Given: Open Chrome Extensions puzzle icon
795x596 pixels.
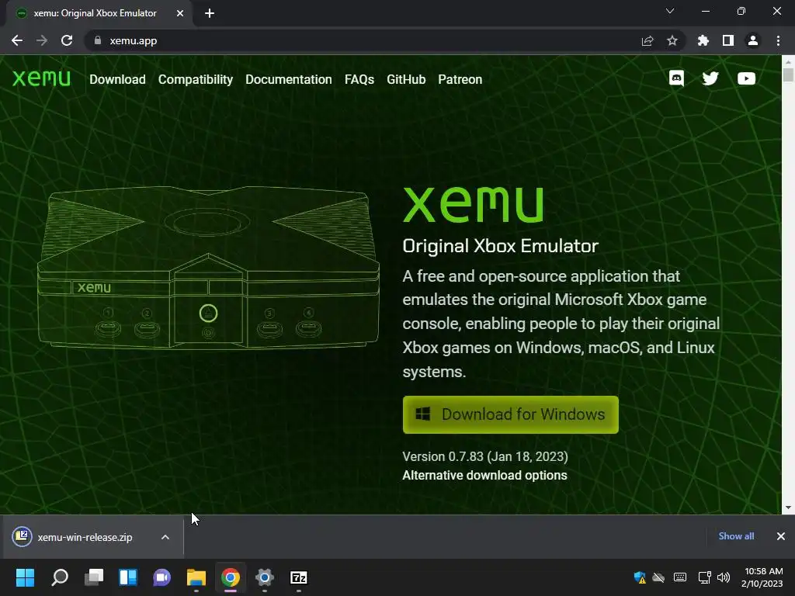Looking at the screenshot, I should (703, 40).
